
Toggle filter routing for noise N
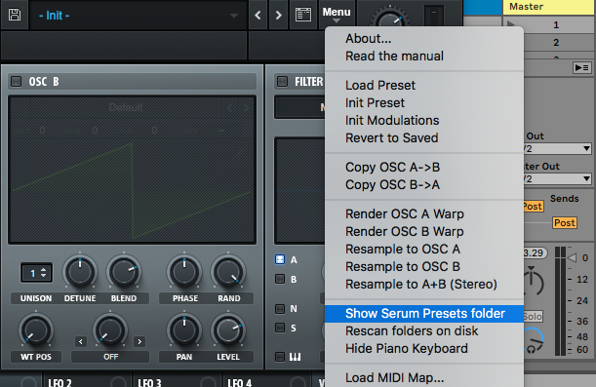tap(280, 308)
